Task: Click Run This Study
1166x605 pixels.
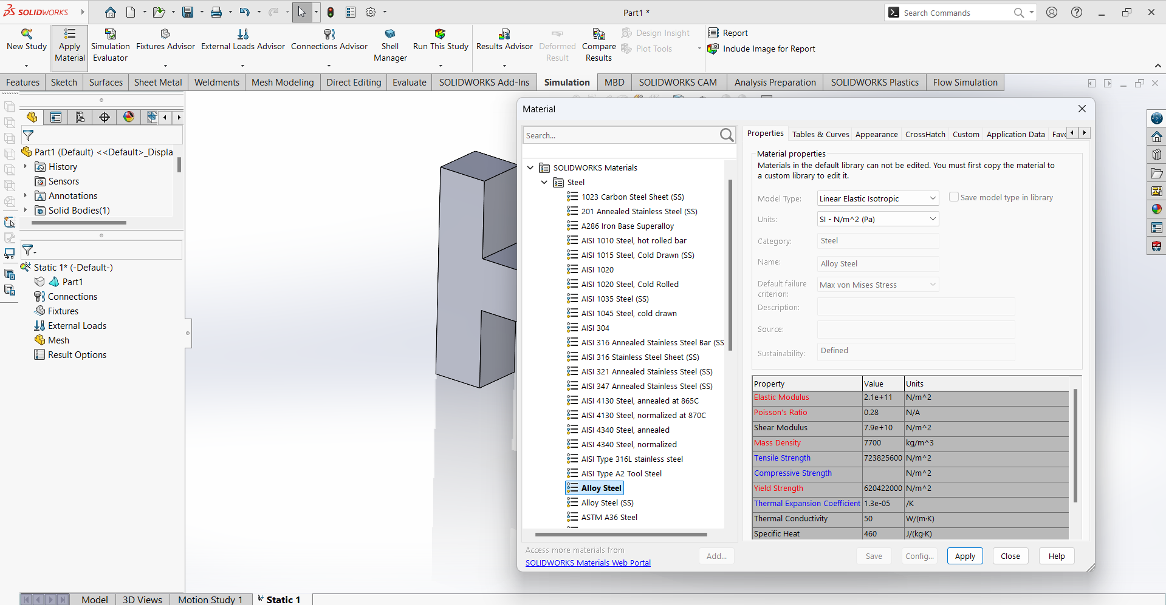Action: (x=441, y=40)
